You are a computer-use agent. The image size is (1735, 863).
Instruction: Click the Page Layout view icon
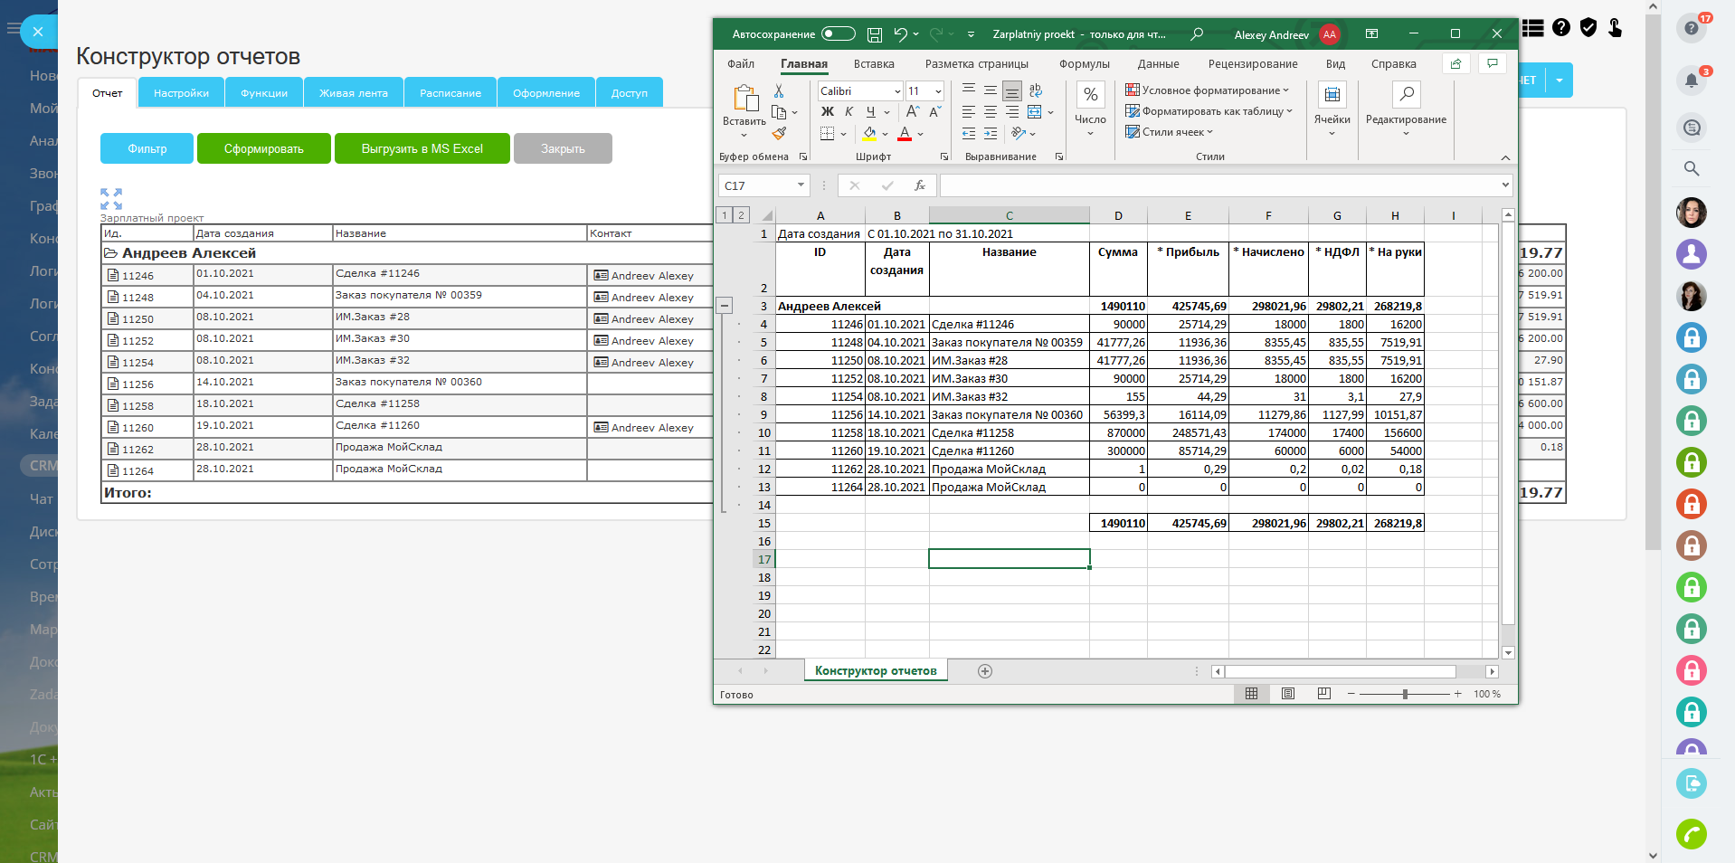pyautogui.click(x=1288, y=694)
